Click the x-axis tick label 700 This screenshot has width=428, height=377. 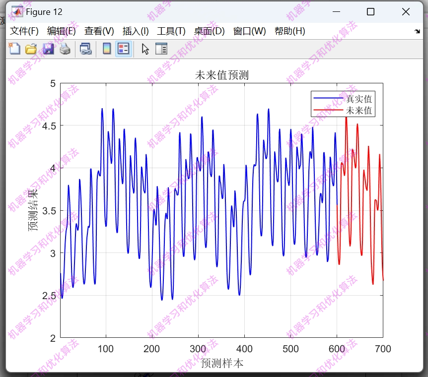(383, 349)
